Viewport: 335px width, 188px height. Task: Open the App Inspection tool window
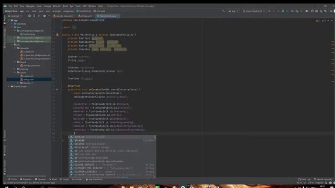click(94, 179)
